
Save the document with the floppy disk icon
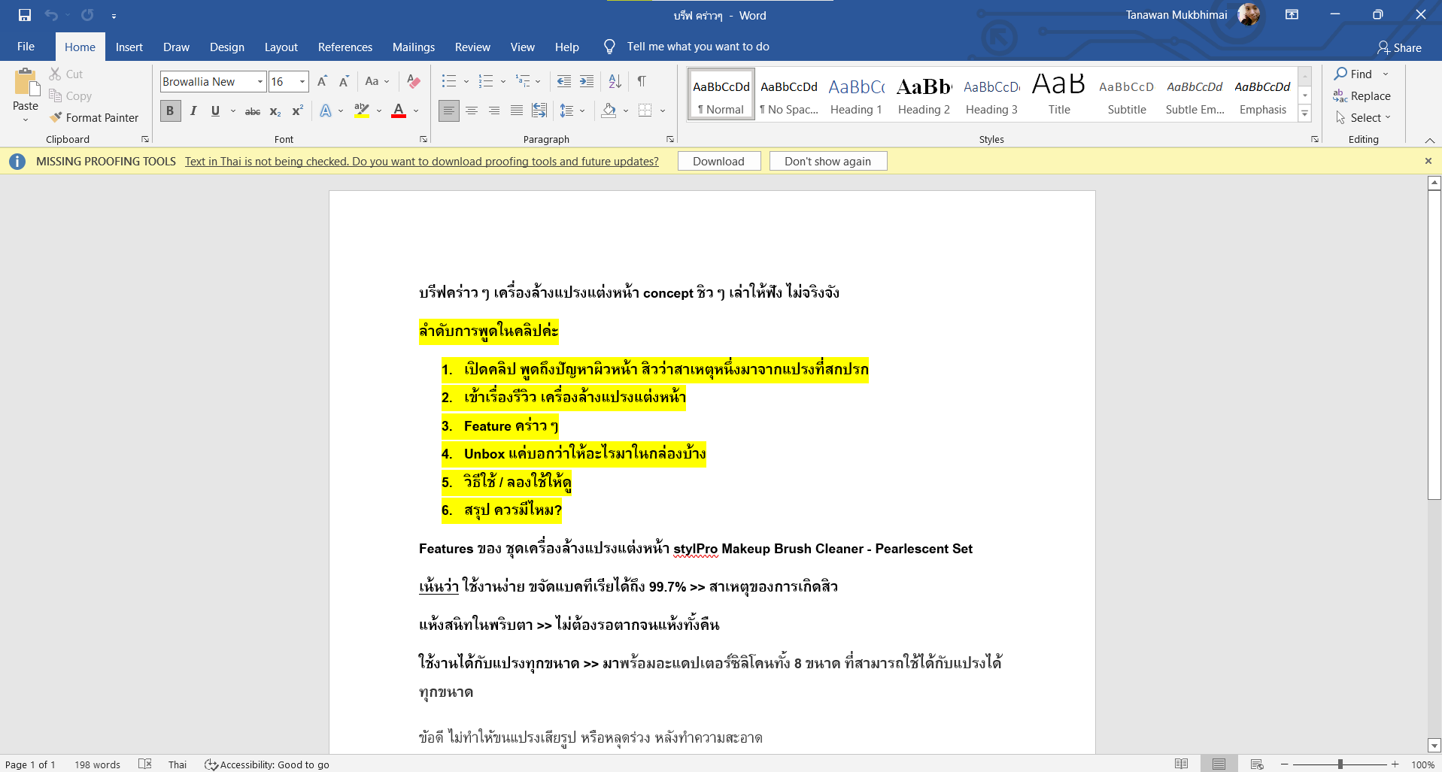tap(25, 15)
